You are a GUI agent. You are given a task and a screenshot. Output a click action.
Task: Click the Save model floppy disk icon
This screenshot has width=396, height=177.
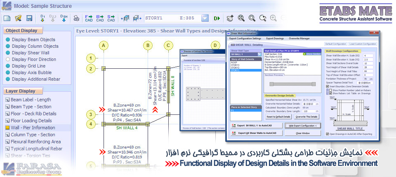click(29, 18)
